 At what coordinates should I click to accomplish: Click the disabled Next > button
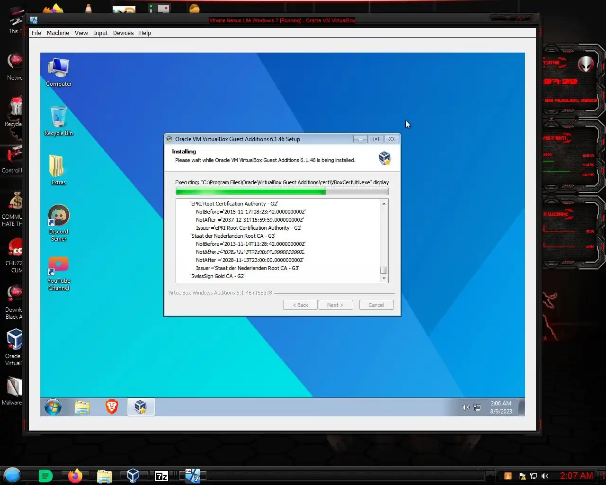pos(335,305)
